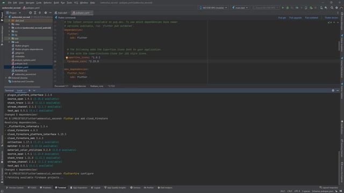Image resolution: width=344 pixels, height=193 pixels.
Task: Click Android Studio logo in title bar
Action: (x=3, y=3)
